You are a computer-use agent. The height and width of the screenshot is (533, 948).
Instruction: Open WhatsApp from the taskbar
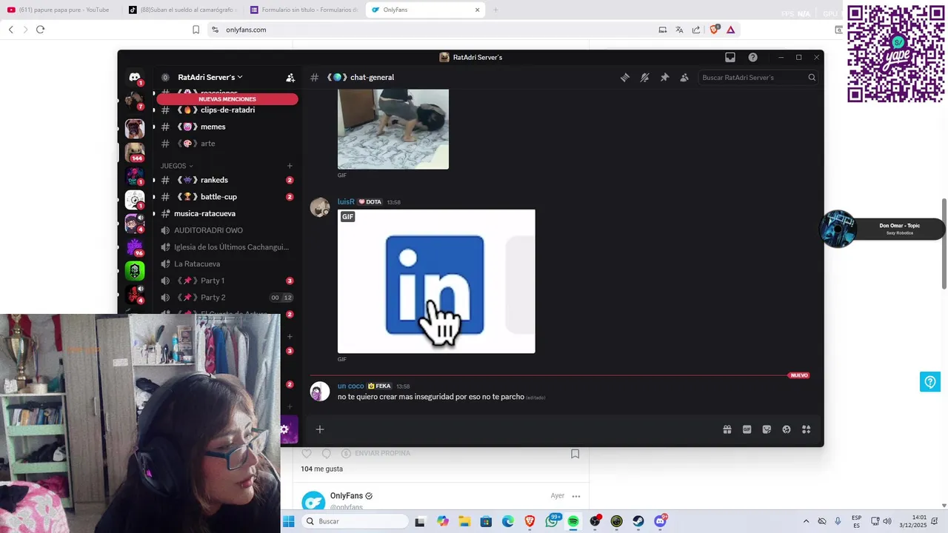(552, 521)
